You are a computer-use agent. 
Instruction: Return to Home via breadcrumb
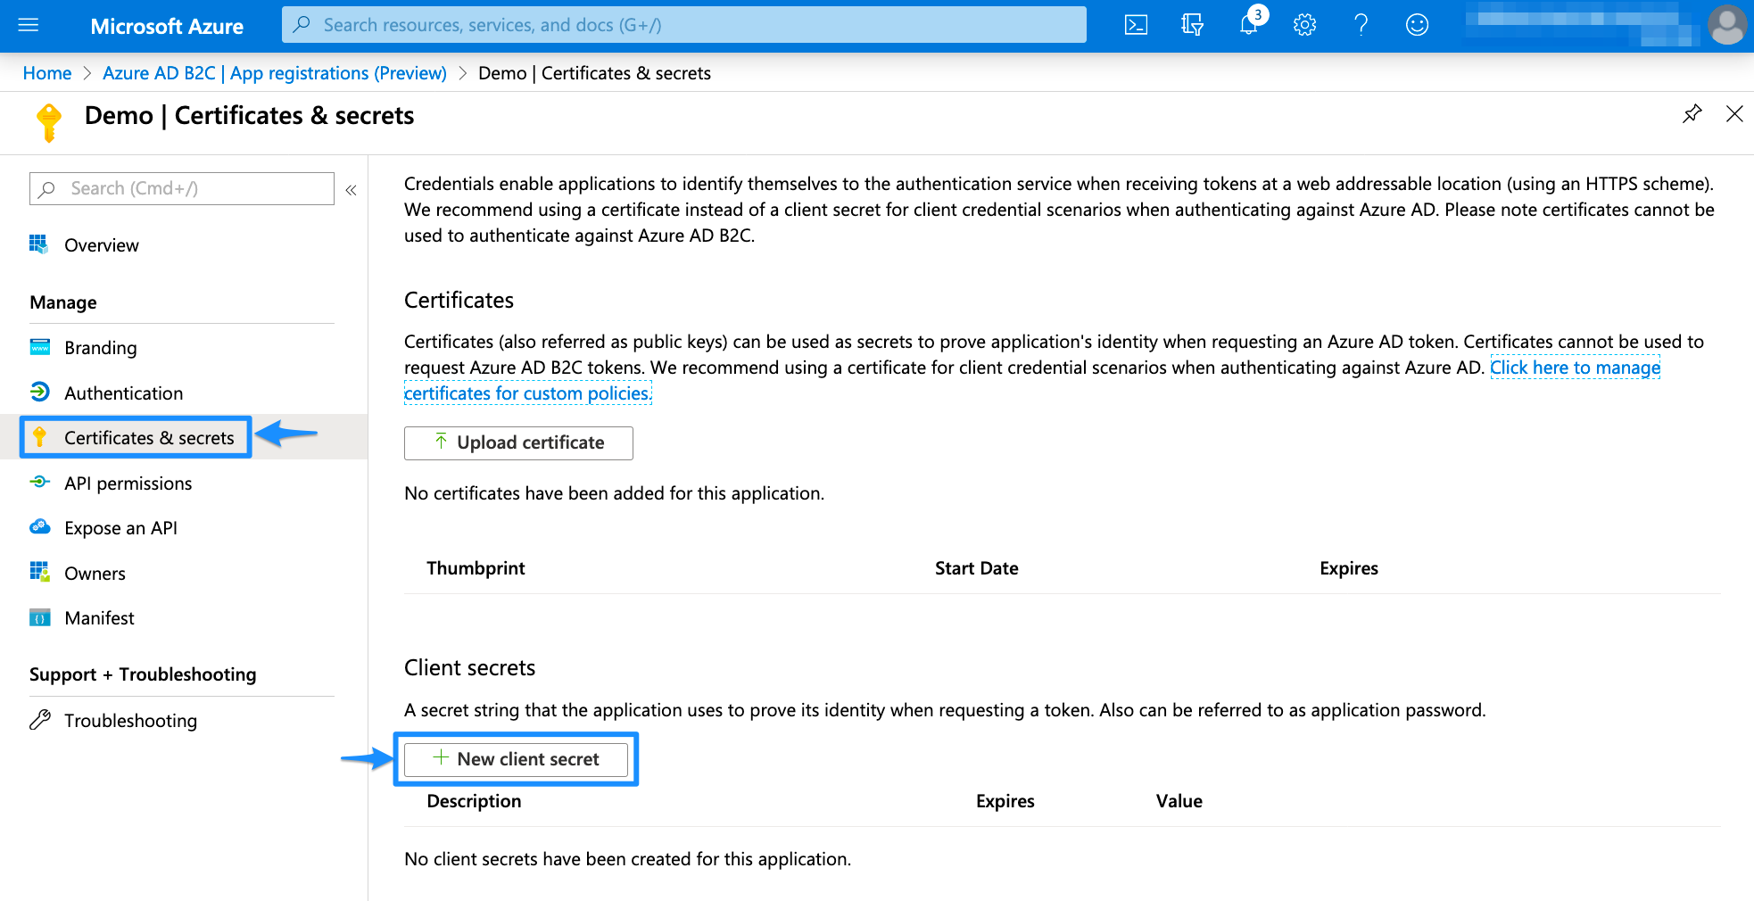tap(46, 72)
